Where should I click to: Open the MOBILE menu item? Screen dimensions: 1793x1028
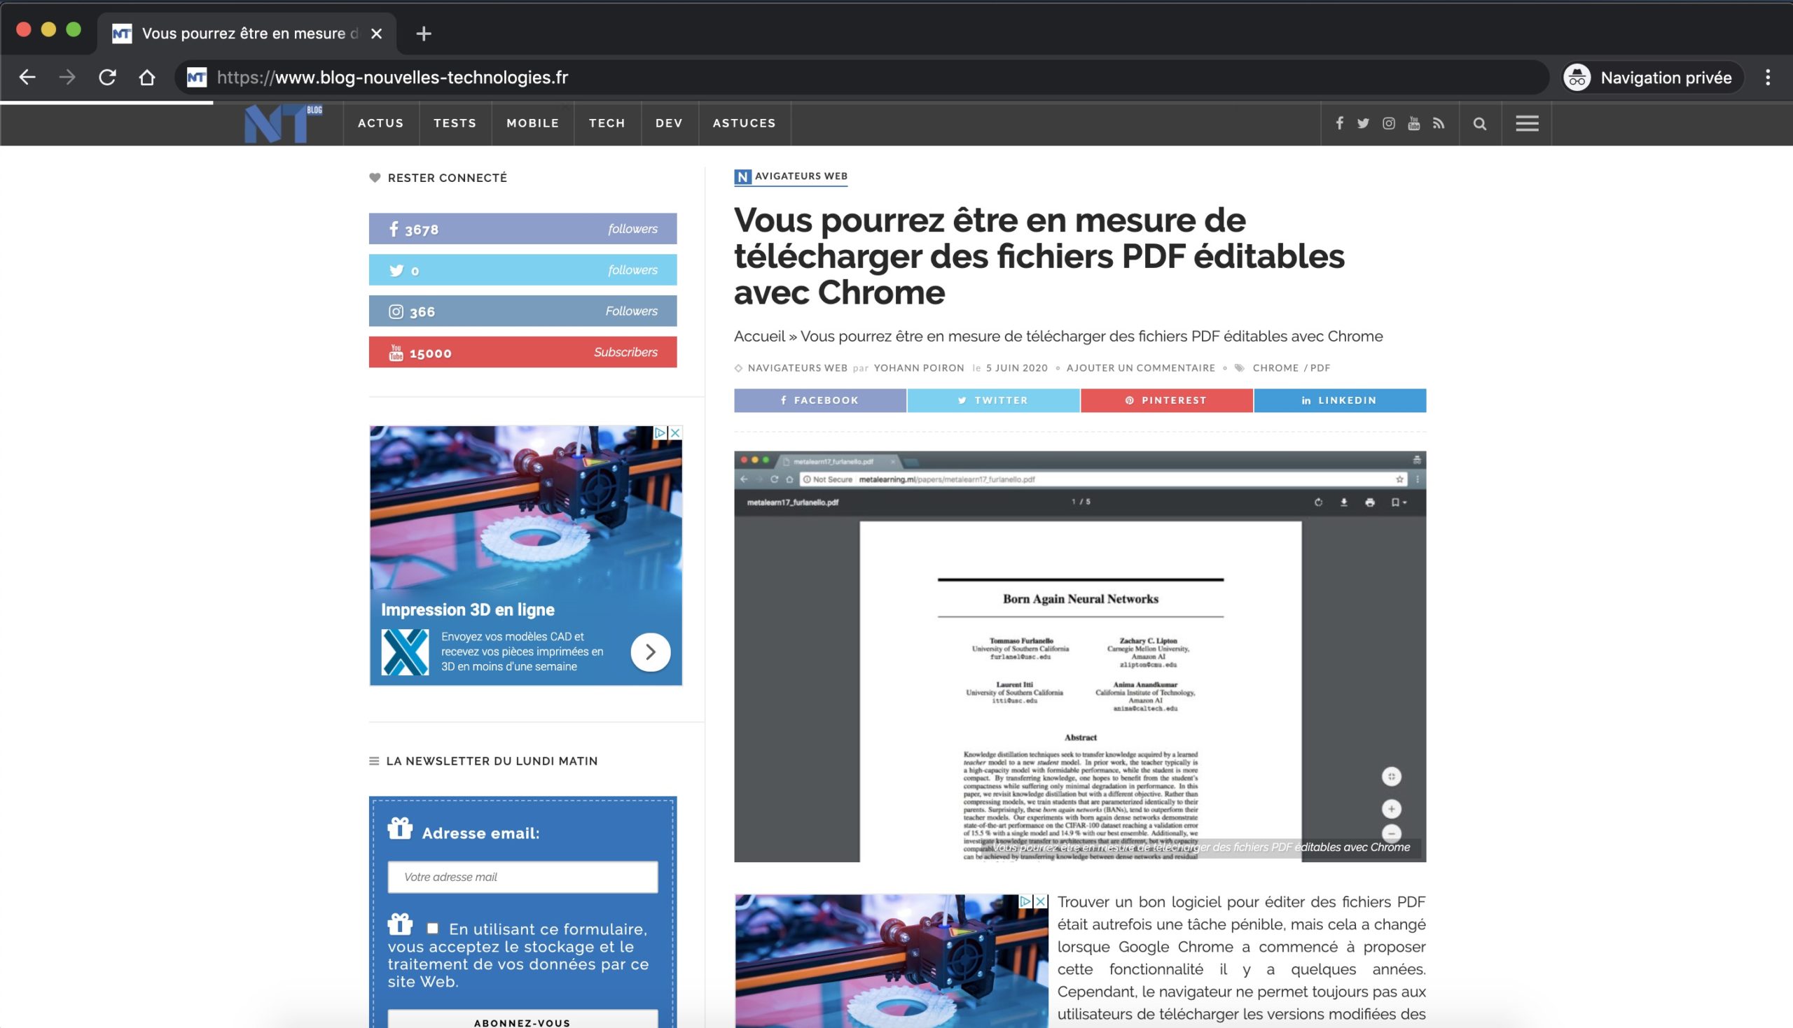click(533, 123)
